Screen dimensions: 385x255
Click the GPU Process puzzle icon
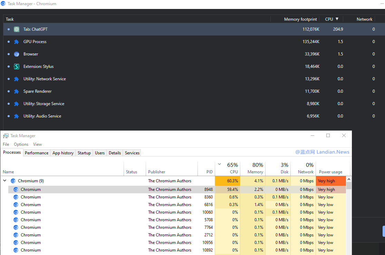tap(17, 42)
